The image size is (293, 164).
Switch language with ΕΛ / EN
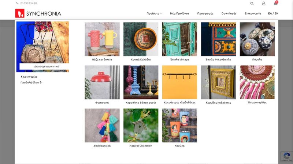[x=273, y=13]
